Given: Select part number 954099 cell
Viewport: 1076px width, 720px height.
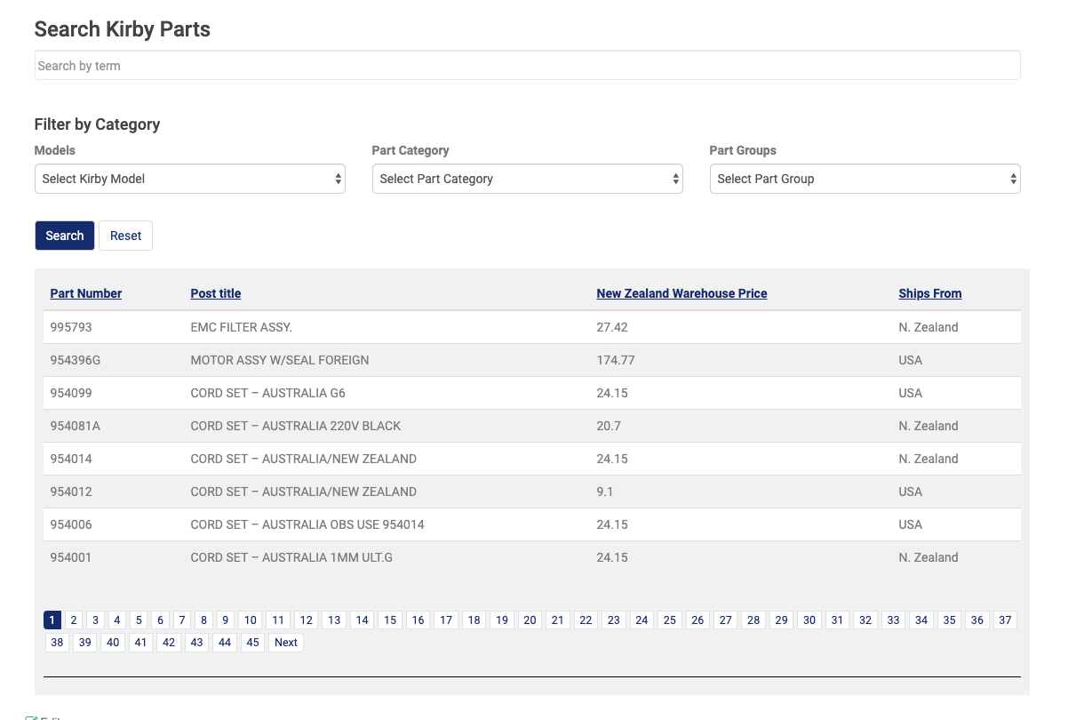Looking at the screenshot, I should tap(71, 393).
